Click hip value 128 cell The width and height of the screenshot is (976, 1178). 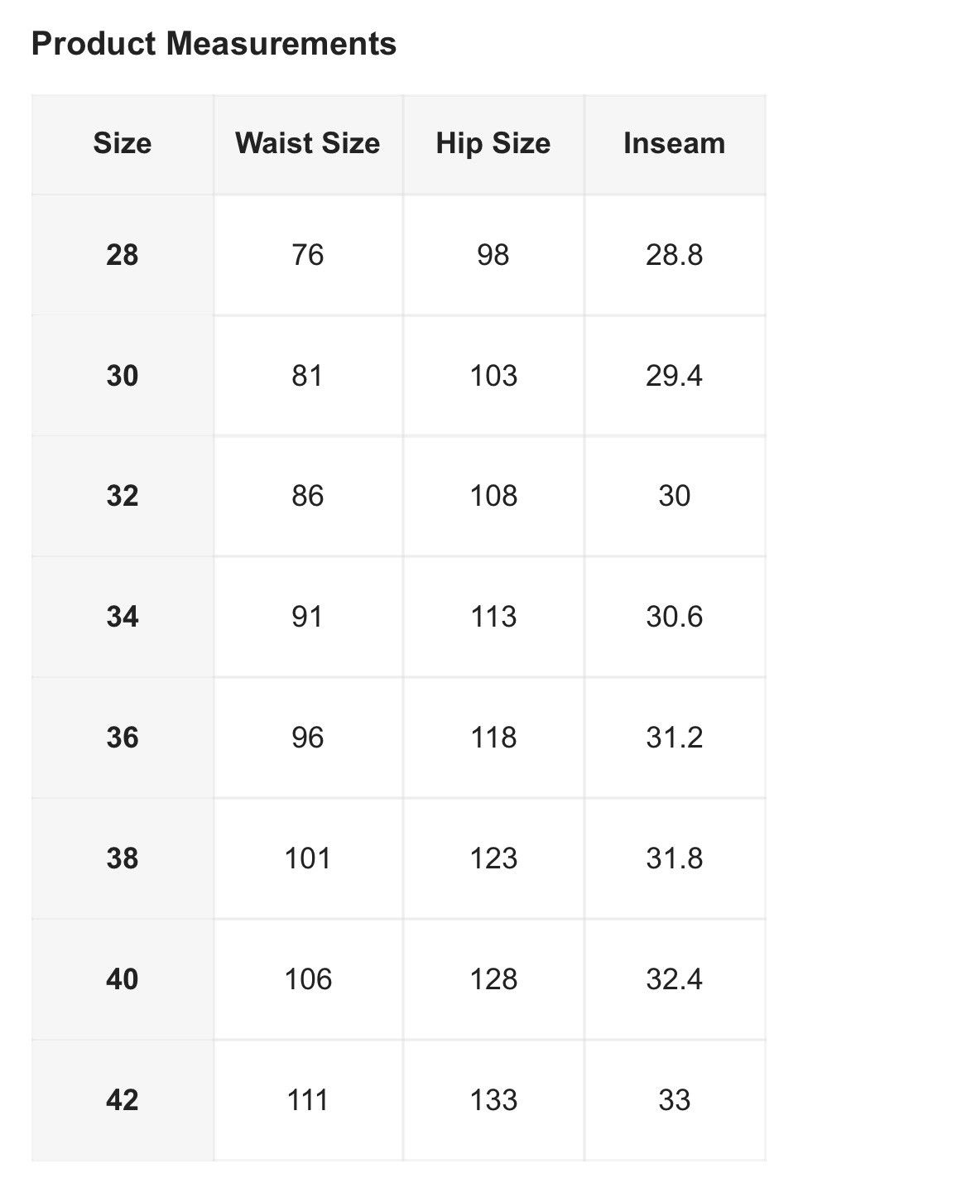tap(493, 979)
